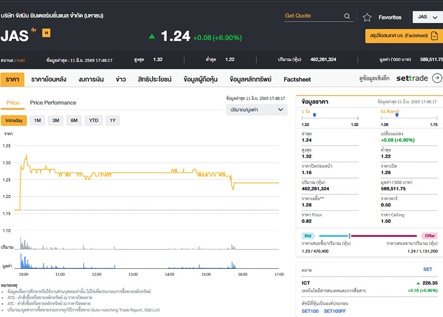443x317 pixels.
Task: Click the ราคา Floor value 0.82
Action: coord(307,221)
